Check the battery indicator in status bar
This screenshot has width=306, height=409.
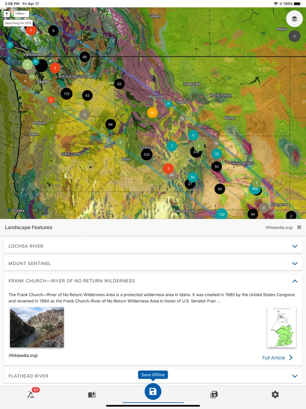pos(297,4)
